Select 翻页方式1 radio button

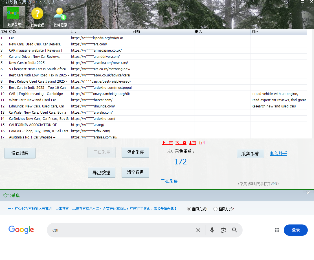[x=189, y=209]
